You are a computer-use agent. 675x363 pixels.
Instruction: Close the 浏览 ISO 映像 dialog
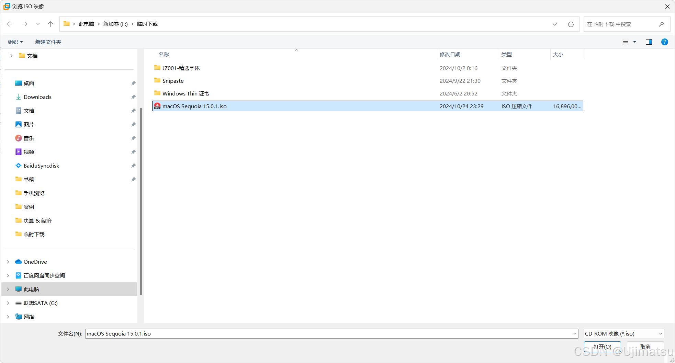pyautogui.click(x=667, y=7)
